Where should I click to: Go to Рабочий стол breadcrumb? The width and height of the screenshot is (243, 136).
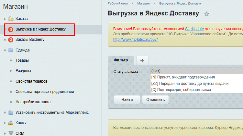118,4
